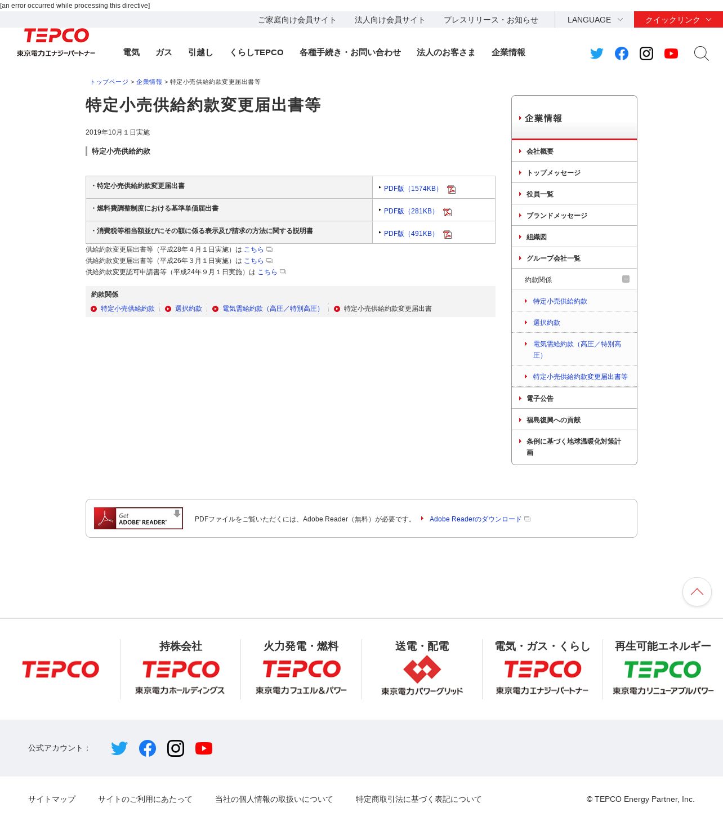Open 組織図 in the sidebar
723x839 pixels.
[x=574, y=237]
